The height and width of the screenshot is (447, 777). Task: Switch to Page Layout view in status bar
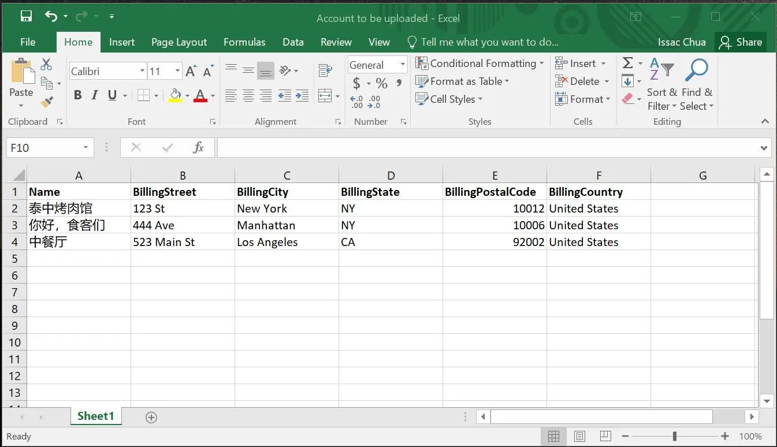[x=579, y=437]
